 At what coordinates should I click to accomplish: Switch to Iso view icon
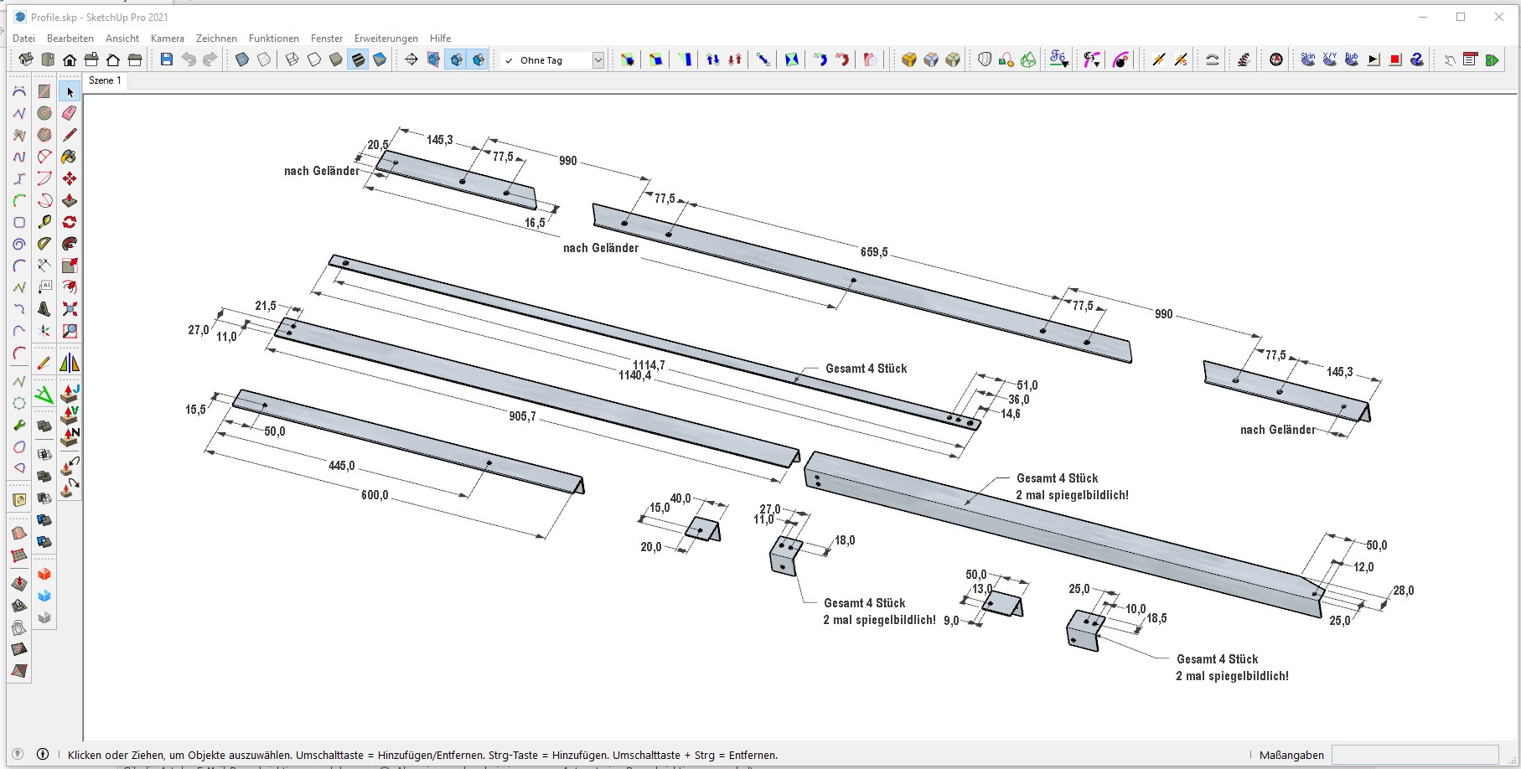(26, 59)
